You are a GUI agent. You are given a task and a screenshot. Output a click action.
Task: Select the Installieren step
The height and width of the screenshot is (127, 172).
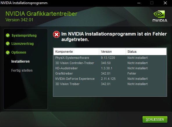tap(20, 61)
